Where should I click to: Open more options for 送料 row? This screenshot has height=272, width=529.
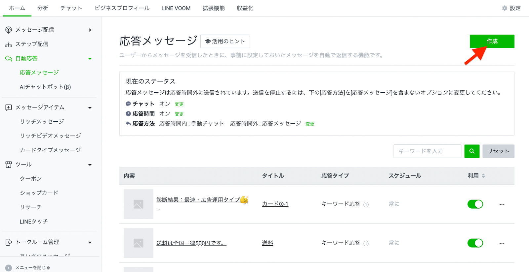[502, 243]
